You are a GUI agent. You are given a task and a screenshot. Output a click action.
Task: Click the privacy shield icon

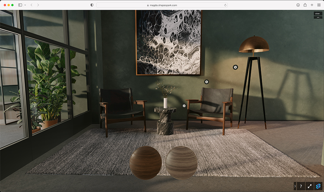point(92,5)
